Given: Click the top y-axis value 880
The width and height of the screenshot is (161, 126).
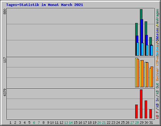Looking at the screenshot, I should tap(5, 12).
